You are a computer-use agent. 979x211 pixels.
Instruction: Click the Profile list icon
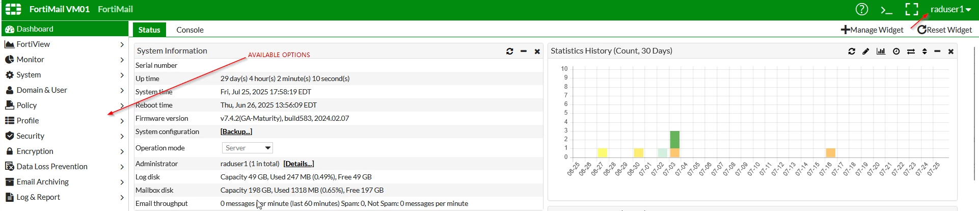coord(9,121)
